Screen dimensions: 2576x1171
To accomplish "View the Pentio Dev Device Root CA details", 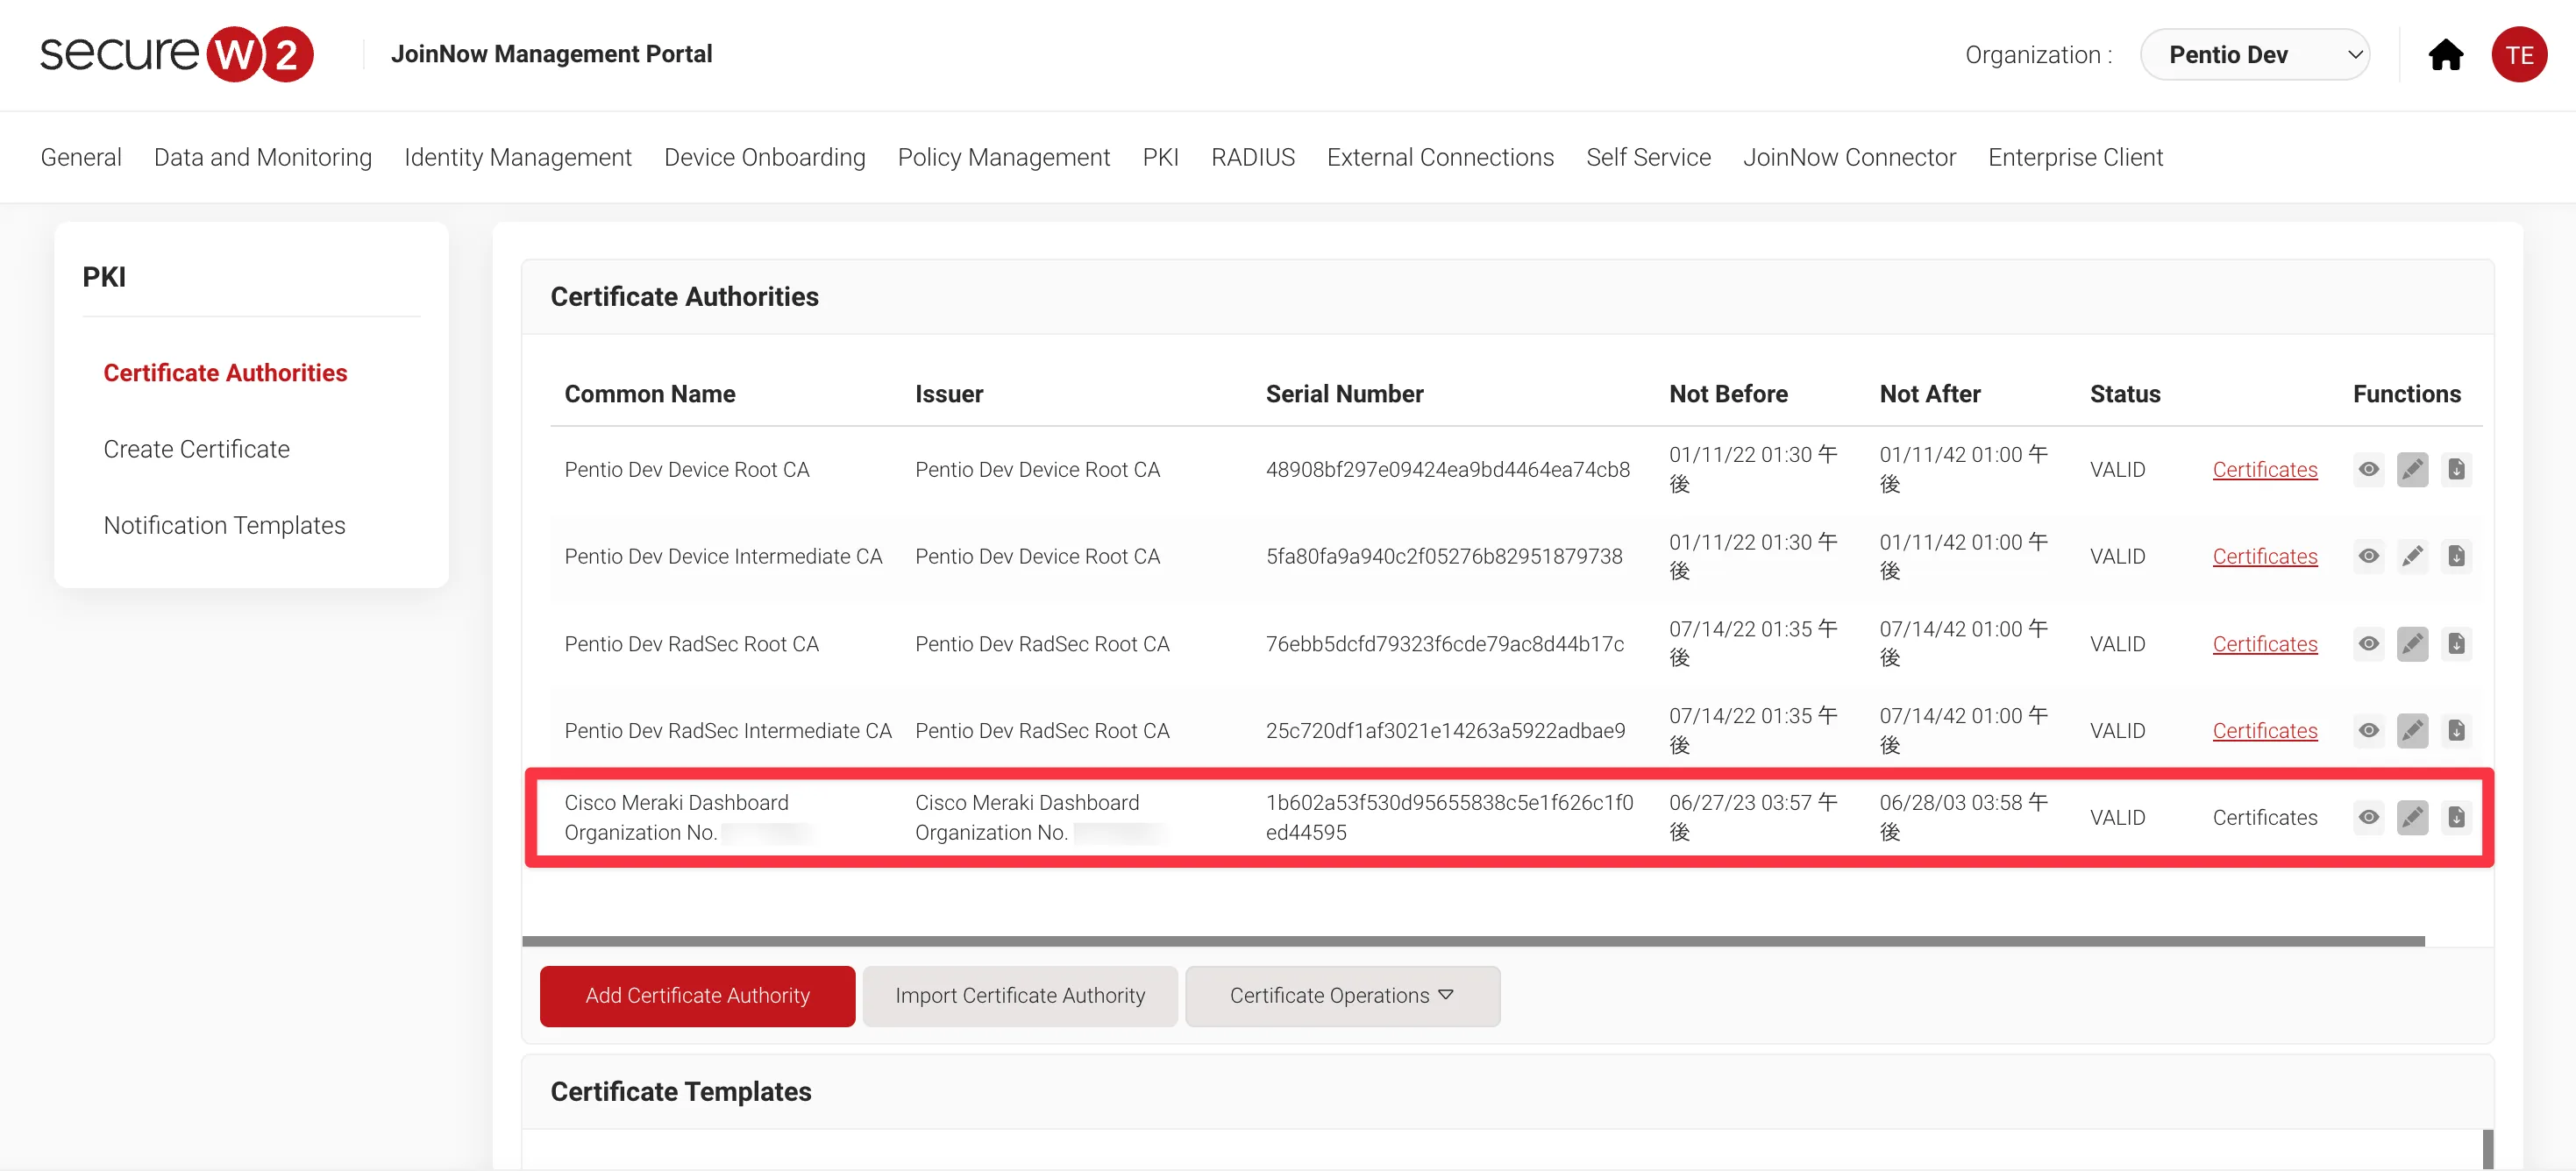I will click(2368, 469).
